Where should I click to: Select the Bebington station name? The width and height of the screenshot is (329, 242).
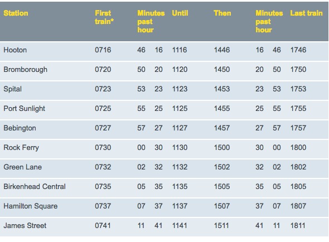(20, 128)
